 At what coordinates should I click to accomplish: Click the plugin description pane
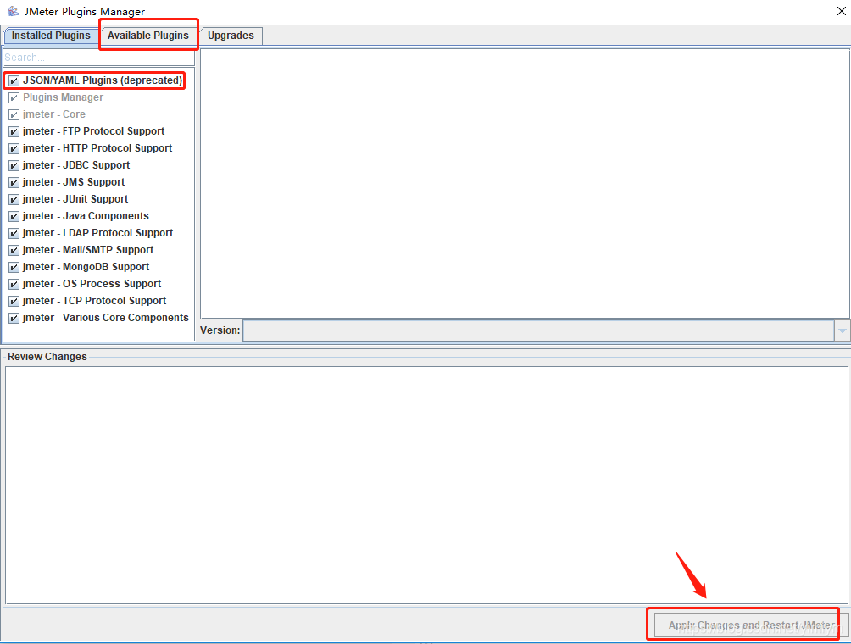pyautogui.click(x=525, y=183)
